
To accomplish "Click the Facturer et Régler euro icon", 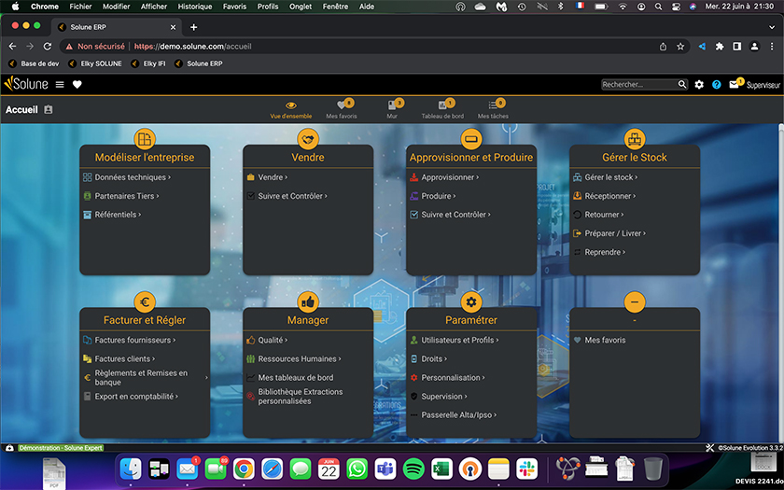I will click(x=145, y=301).
